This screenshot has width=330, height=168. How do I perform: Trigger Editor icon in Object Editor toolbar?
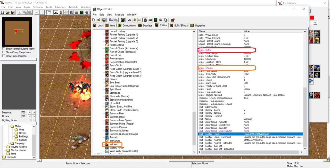(x=135, y=20)
